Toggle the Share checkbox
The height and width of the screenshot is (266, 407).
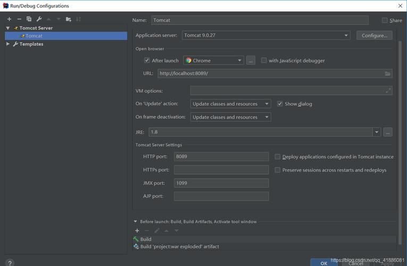[385, 20]
